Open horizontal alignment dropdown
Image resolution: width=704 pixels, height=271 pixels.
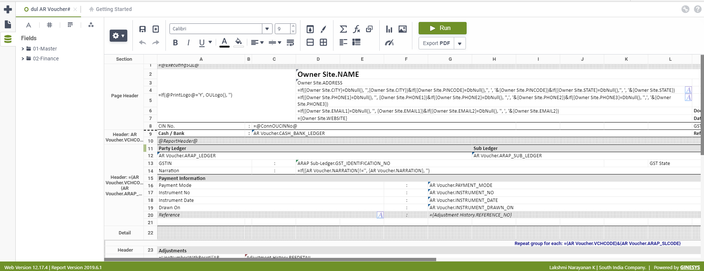pyautogui.click(x=258, y=42)
